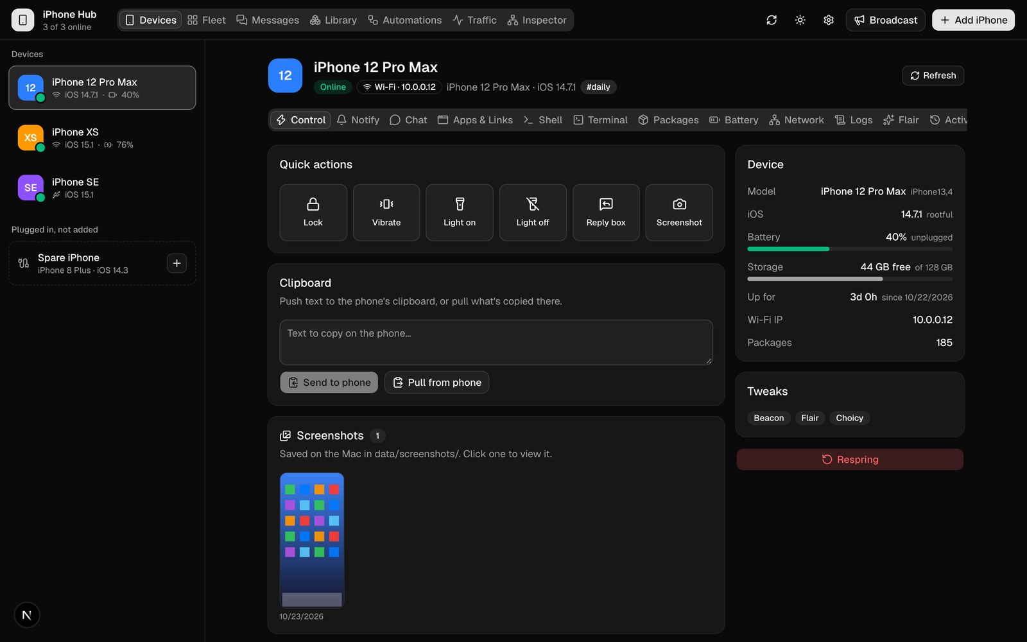Image resolution: width=1027 pixels, height=642 pixels.
Task: Open the Logs tab
Action: 854,120
